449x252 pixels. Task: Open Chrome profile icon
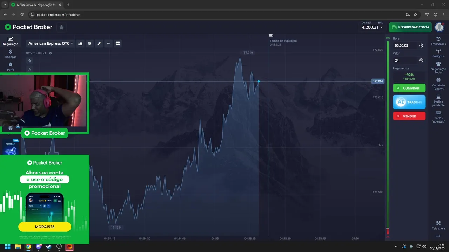click(435, 15)
